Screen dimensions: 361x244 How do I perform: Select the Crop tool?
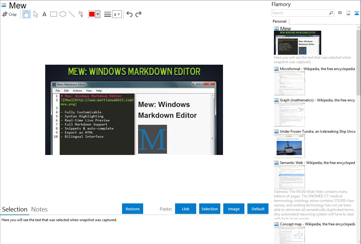(9, 14)
